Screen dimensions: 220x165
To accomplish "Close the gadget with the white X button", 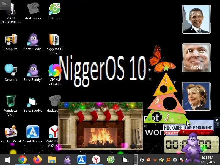I will point(217,120).
